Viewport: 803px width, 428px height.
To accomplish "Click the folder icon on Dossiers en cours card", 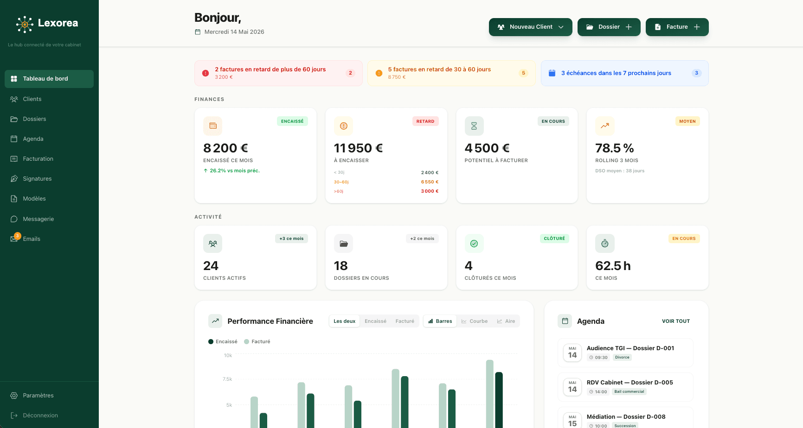I will coord(344,244).
